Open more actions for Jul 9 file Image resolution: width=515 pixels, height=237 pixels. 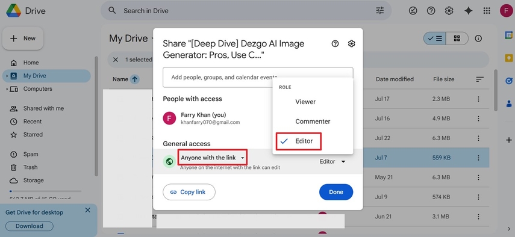[478, 197]
